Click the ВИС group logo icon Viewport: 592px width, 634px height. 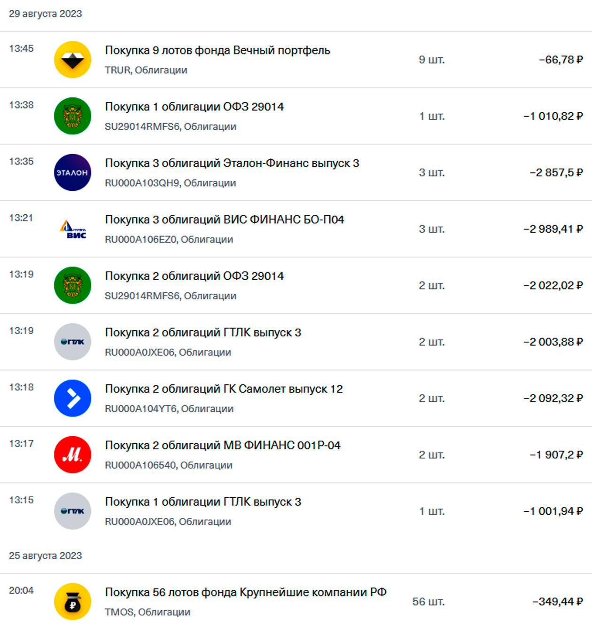(72, 229)
